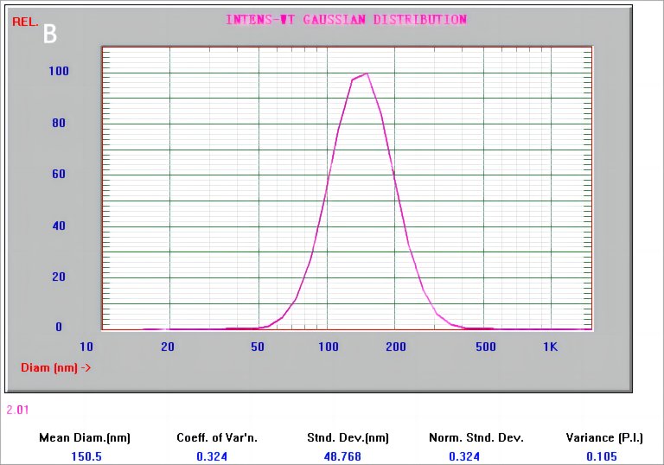The image size is (664, 465).
Task: Click the Stnd. Dev.(nm) label
Action: point(348,437)
